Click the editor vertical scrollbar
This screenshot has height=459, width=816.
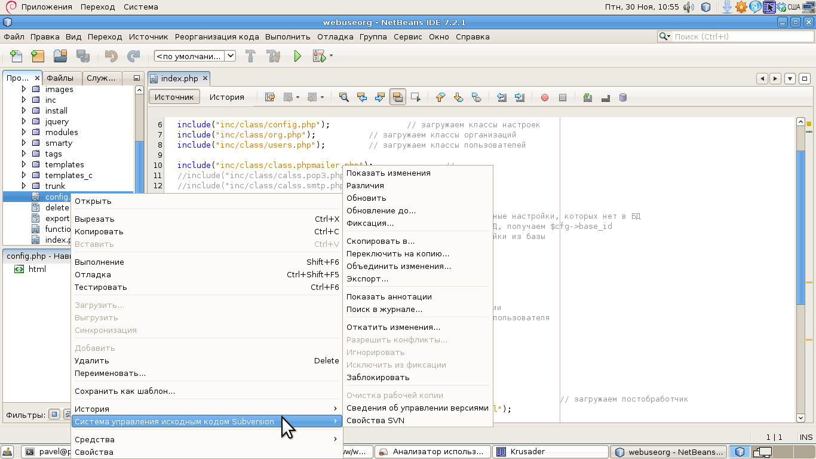[x=801, y=269]
